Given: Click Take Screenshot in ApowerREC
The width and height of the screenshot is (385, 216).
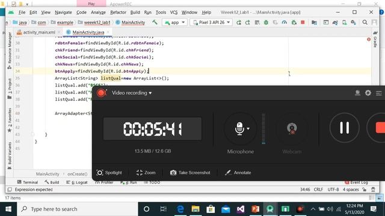Looking at the screenshot, I should [x=190, y=173].
